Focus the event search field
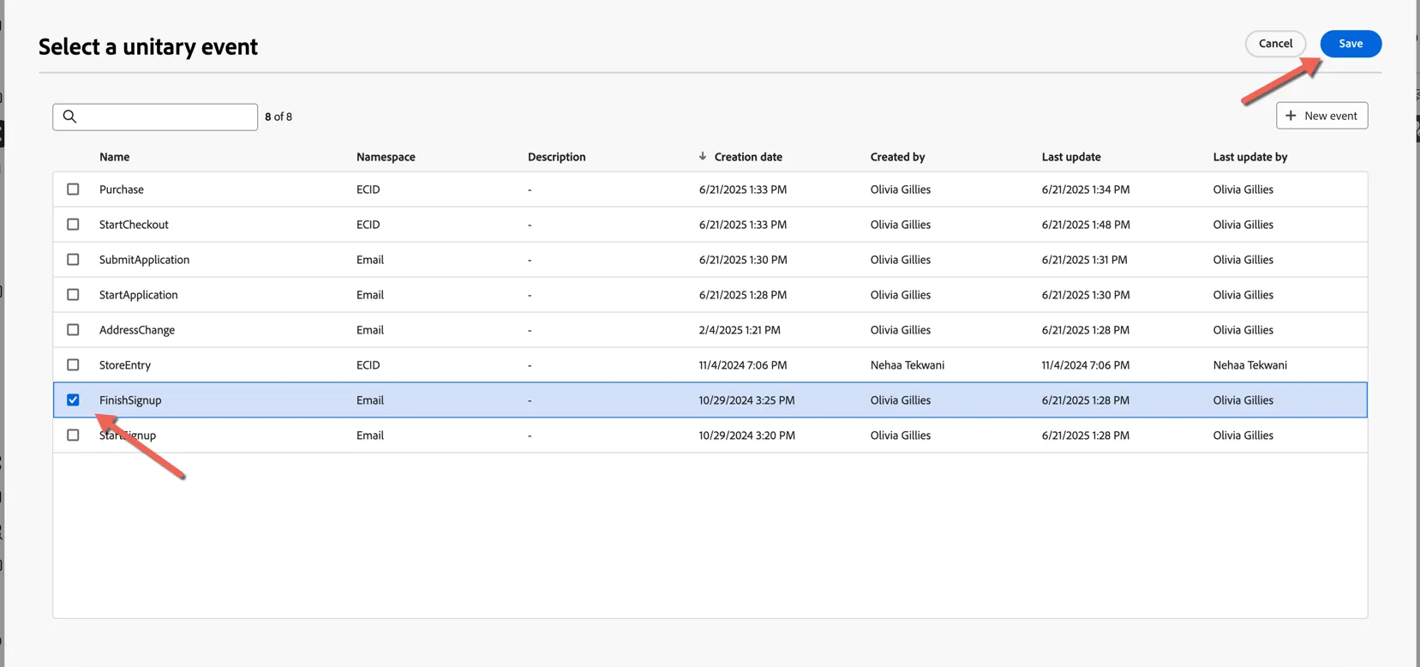Image resolution: width=1420 pixels, height=667 pixels. 155,117
